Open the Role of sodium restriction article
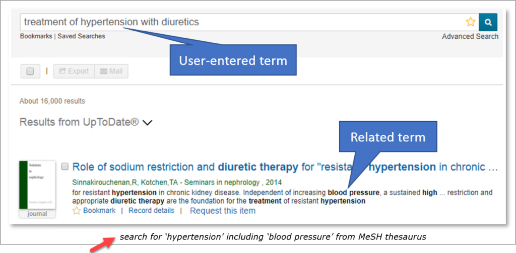Viewport: 516px width, 253px height. click(285, 167)
